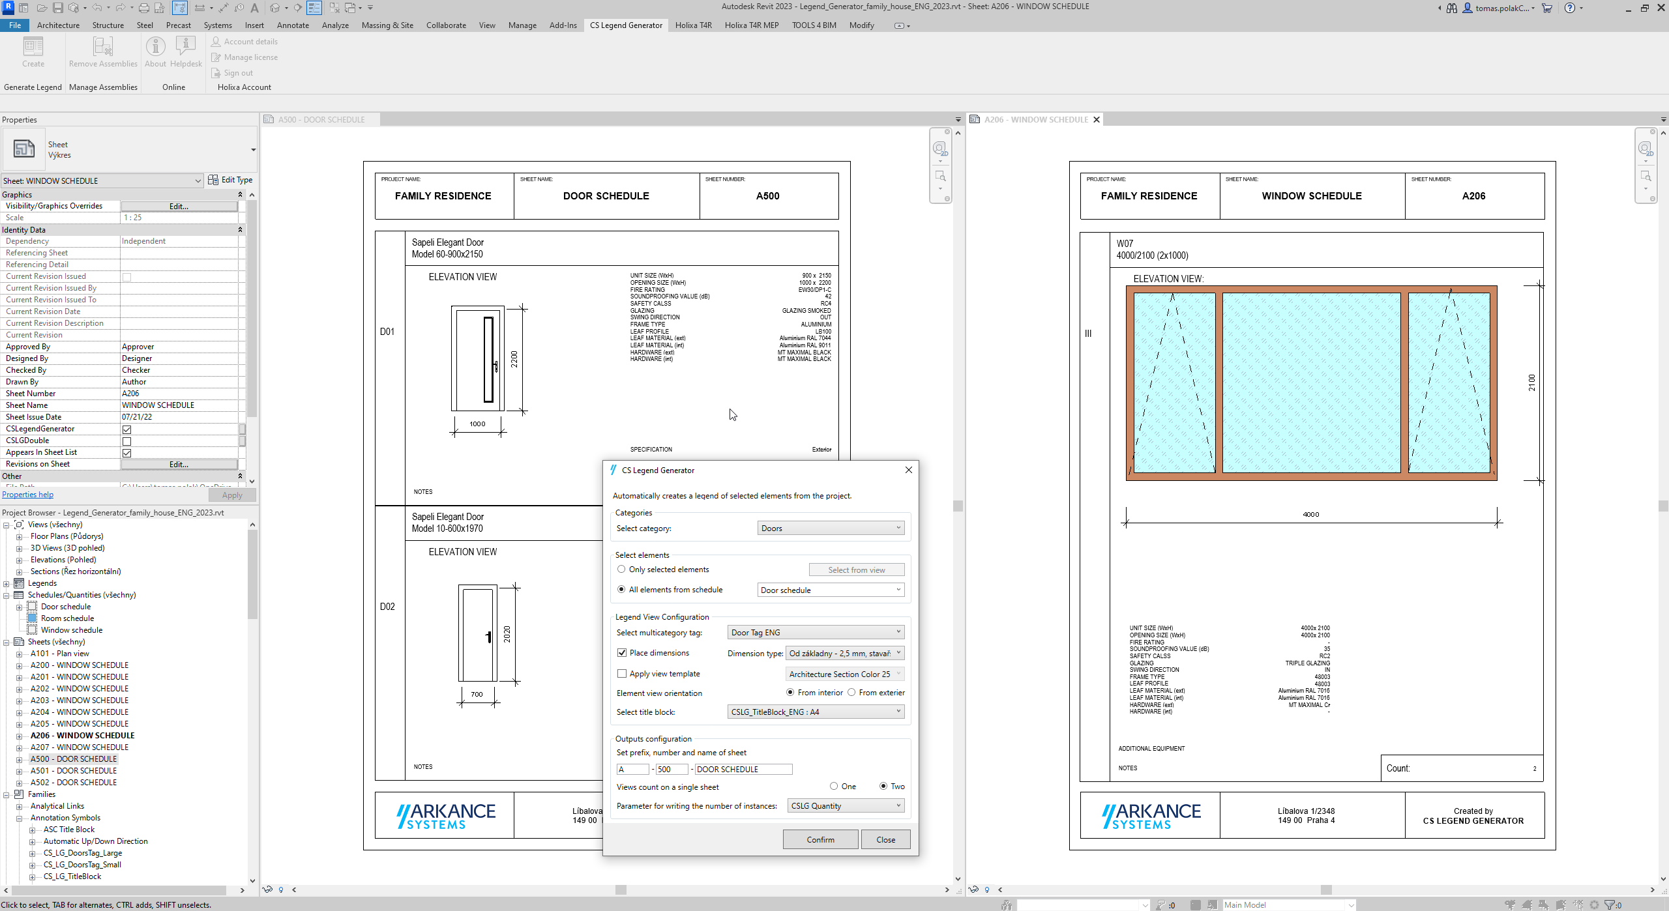Click the Print icon in quick access toolbar

pos(143,8)
